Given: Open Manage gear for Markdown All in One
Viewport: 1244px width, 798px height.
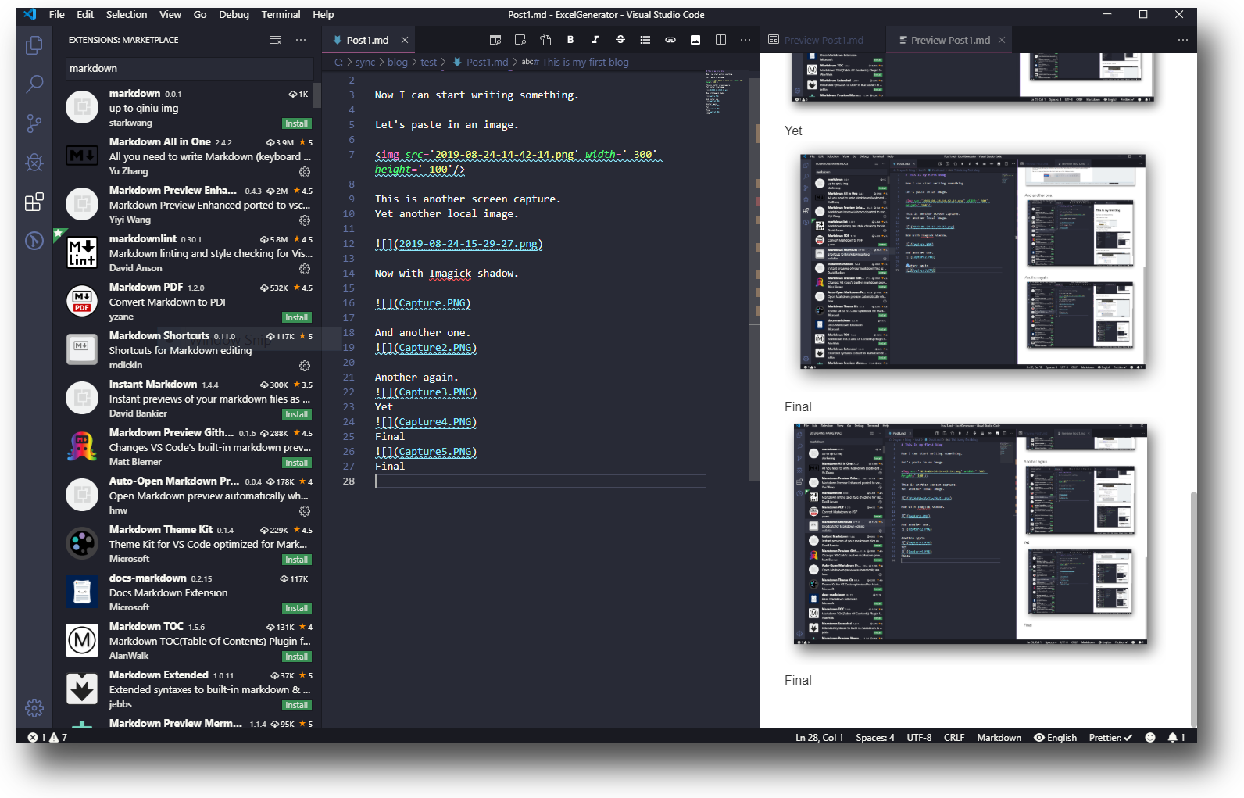Looking at the screenshot, I should (x=305, y=172).
